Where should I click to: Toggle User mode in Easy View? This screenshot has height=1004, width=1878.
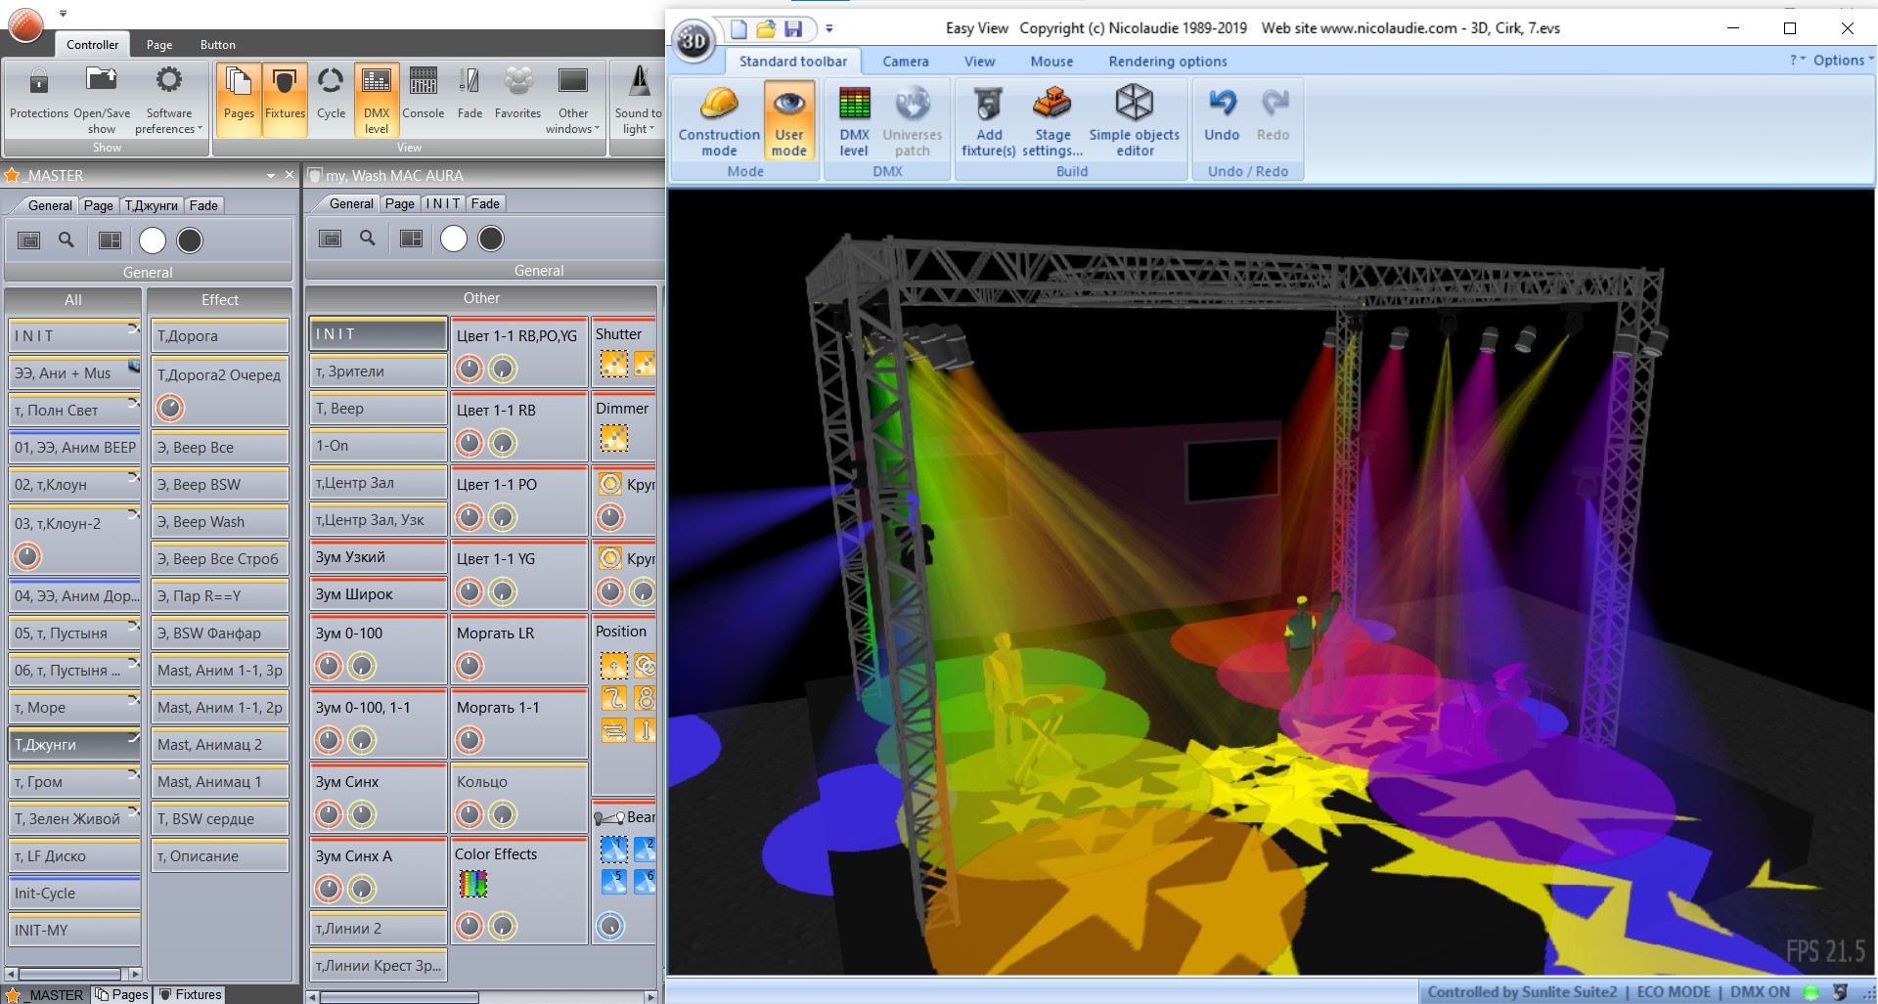point(788,121)
